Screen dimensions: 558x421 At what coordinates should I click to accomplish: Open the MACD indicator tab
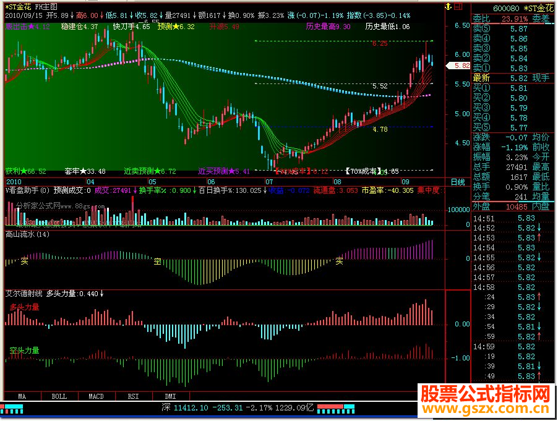pyautogui.click(x=96, y=396)
